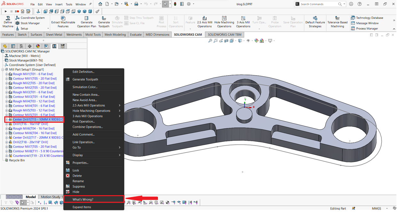Select What's Wrong? from context menu

pos(83,200)
